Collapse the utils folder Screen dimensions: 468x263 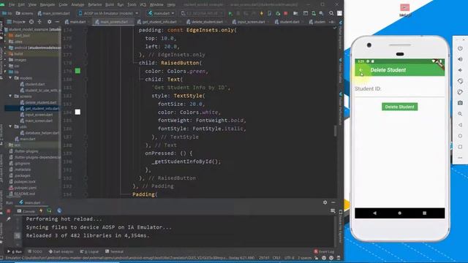click(x=10, y=126)
